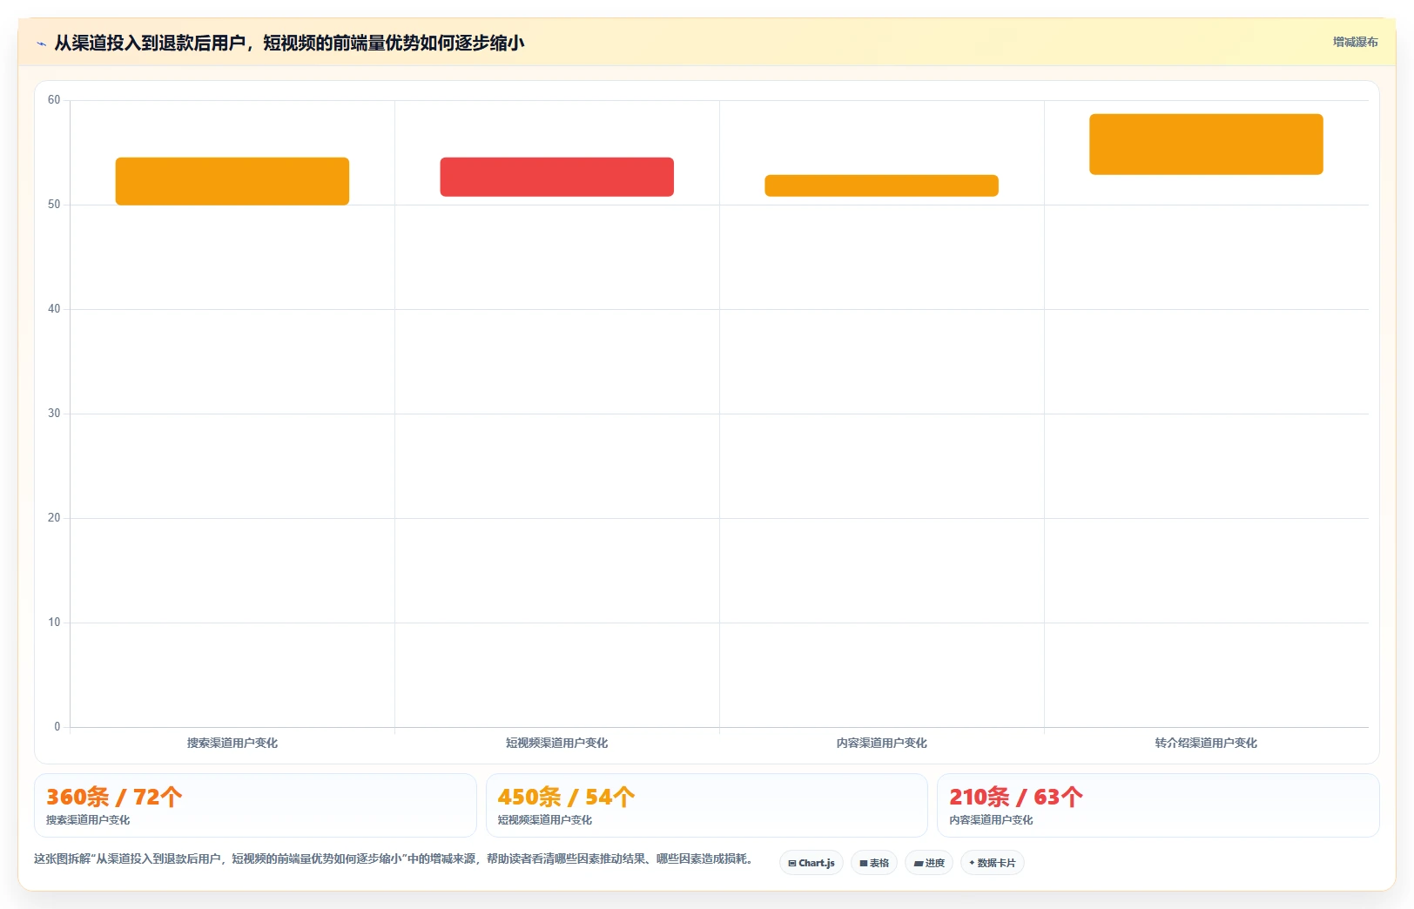Click the y-axis value 50
Image resolution: width=1414 pixels, height=909 pixels.
54,205
